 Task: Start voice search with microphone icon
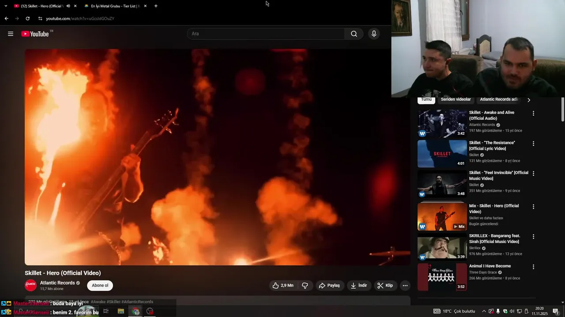(x=374, y=34)
